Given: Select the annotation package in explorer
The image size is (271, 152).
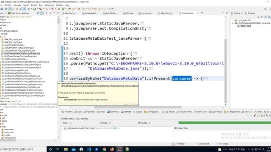Looking at the screenshot, I should pyautogui.click(x=9, y=130).
